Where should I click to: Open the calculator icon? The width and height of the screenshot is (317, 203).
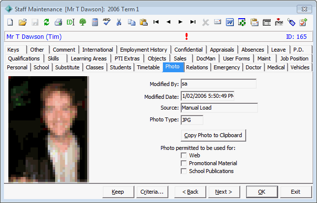[x=95, y=22]
